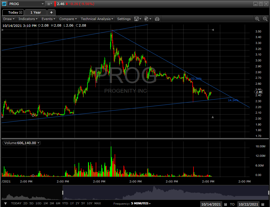Screen dimensions: 270x207
Task: Expand the export options arrow
Action: pyautogui.click(x=150, y=19)
